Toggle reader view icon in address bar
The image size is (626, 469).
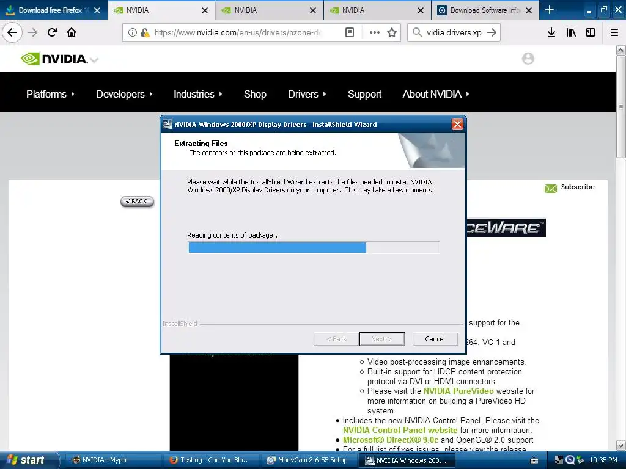[349, 32]
